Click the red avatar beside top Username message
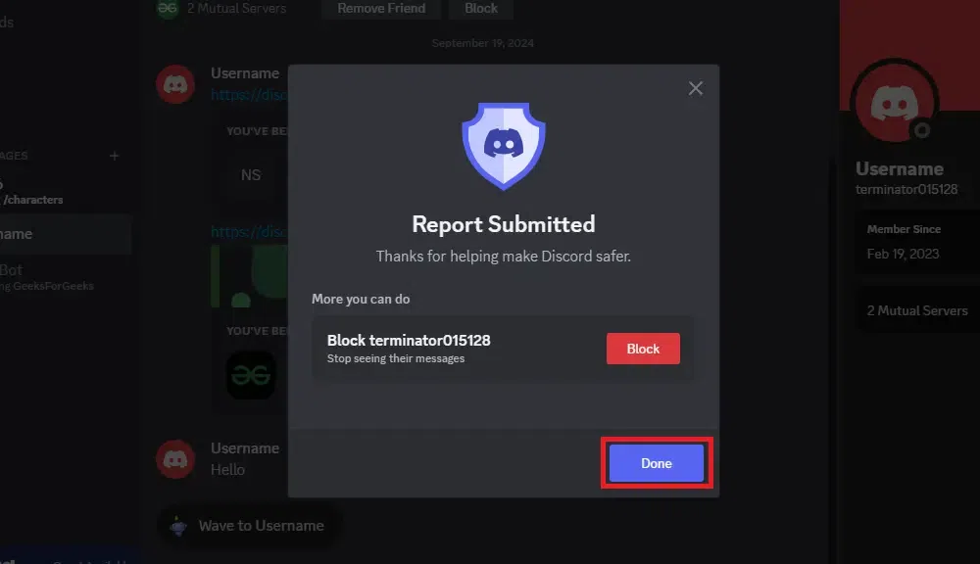Image resolution: width=980 pixels, height=564 pixels. point(175,84)
